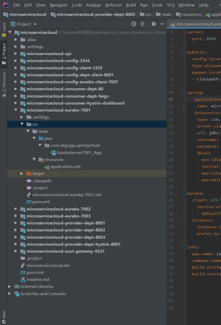
Task: Click the root-level pom.xml Maven icon
Action: tap(23, 273)
